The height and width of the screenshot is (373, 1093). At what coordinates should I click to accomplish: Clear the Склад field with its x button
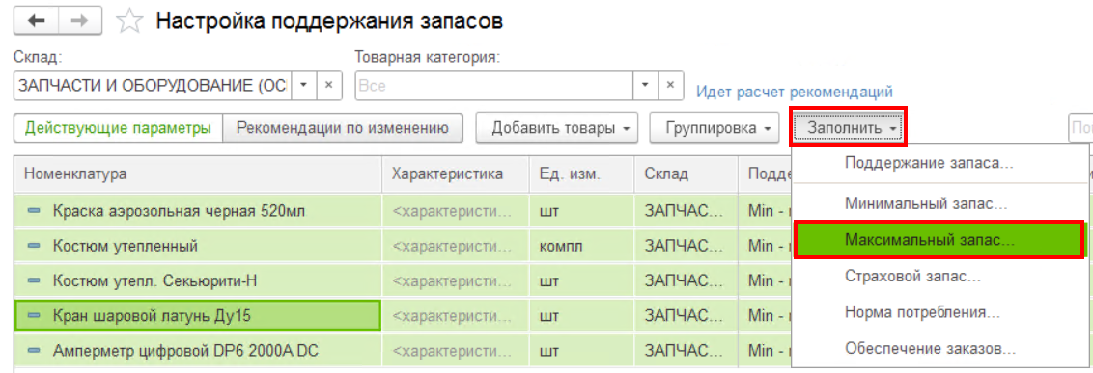[329, 85]
